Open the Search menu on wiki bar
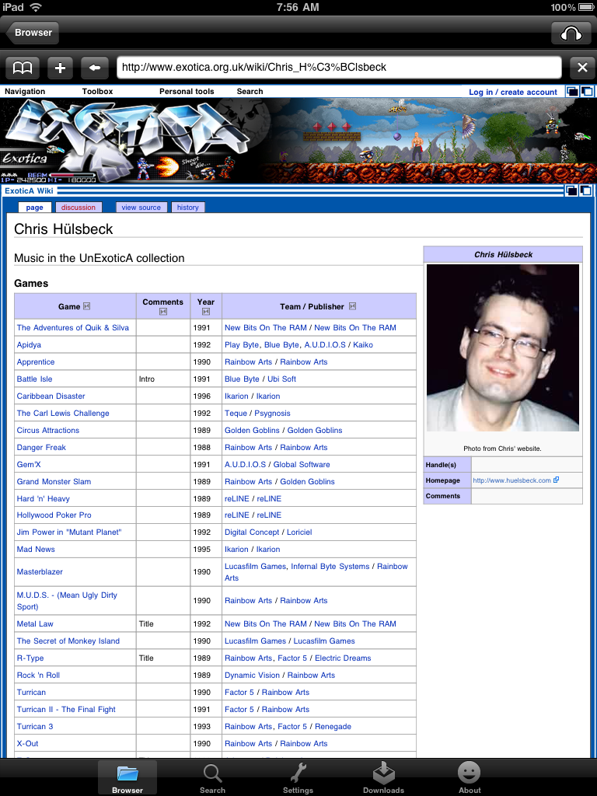The height and width of the screenshot is (796, 597). (x=250, y=92)
